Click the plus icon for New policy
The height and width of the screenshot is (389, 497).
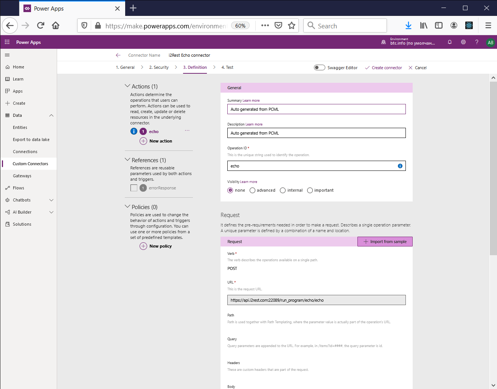click(143, 246)
